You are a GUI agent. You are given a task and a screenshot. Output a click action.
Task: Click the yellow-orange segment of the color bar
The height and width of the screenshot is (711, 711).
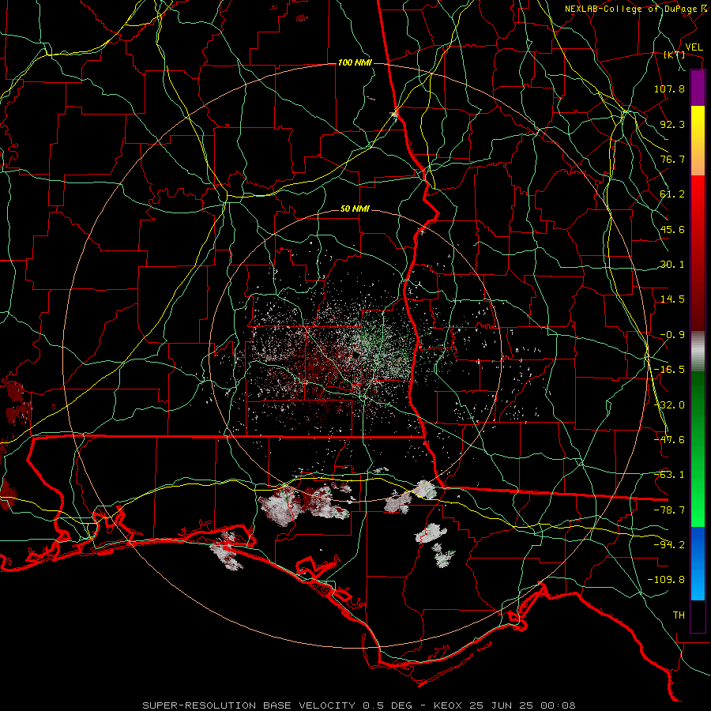point(698,141)
